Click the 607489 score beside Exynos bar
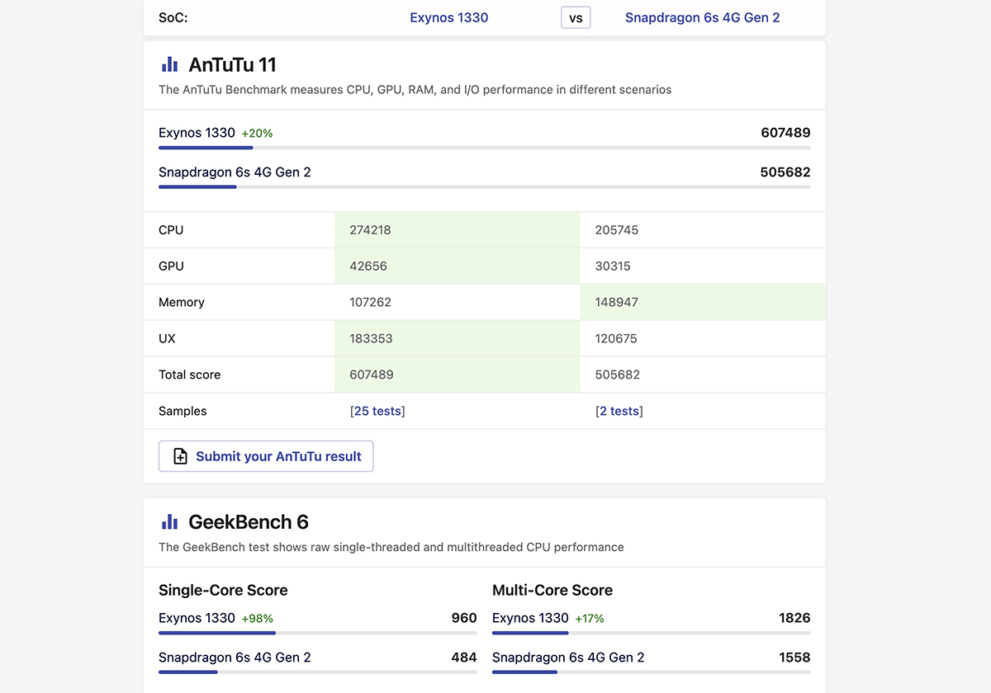The image size is (991, 693). [x=785, y=133]
